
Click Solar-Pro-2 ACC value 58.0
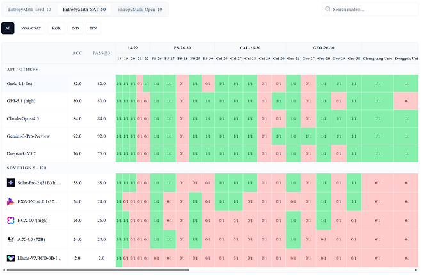click(x=77, y=183)
